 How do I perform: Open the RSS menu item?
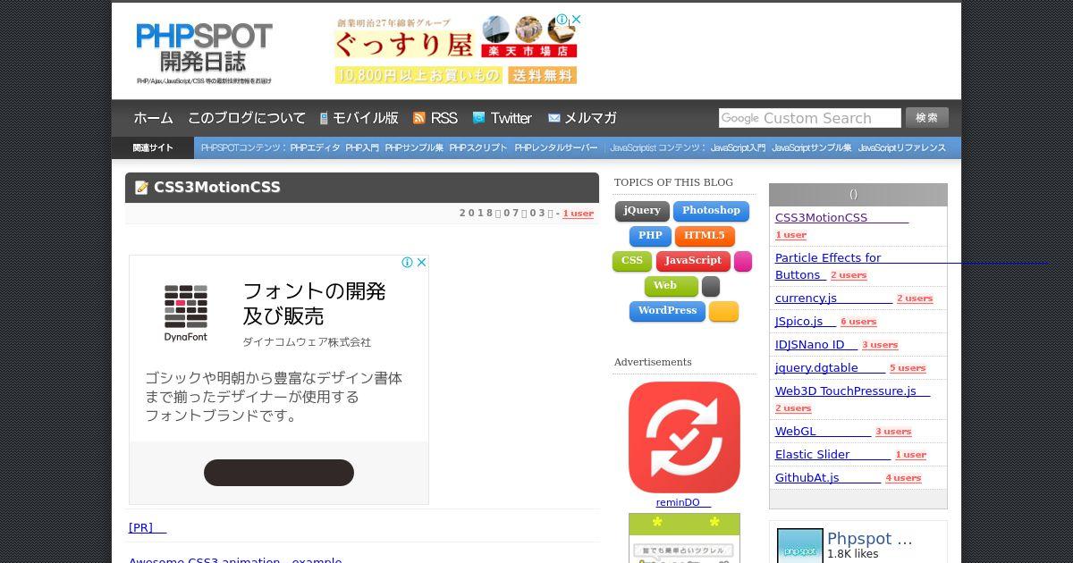[444, 118]
